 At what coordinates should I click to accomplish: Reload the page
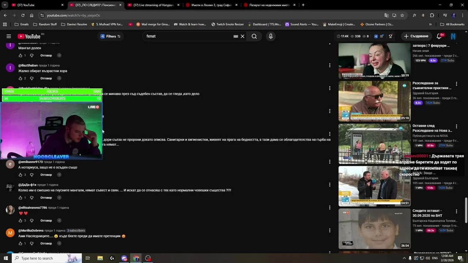23,15
